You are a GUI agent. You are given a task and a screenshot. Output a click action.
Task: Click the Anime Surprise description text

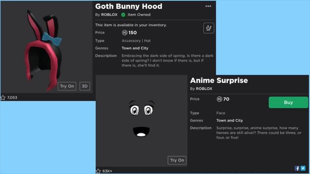pyautogui.click(x=259, y=132)
